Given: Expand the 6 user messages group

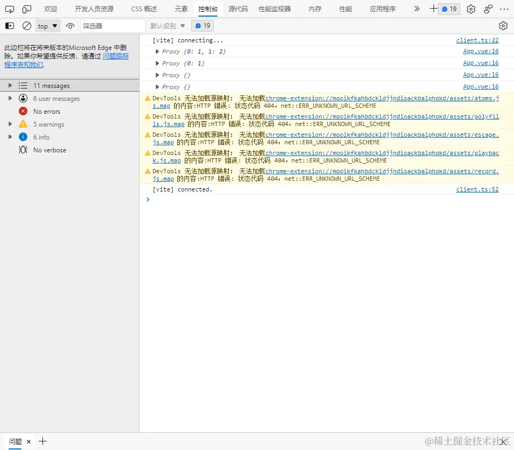Looking at the screenshot, I should [x=10, y=98].
